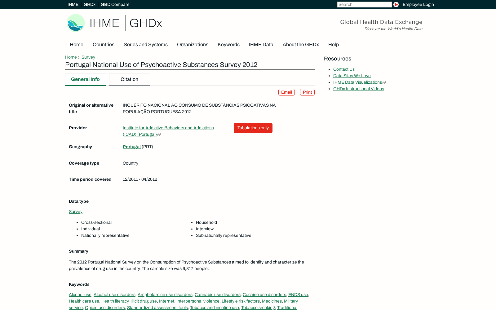496x310 pixels.
Task: Click the page title Portugal National Use survey
Action: tap(161, 64)
